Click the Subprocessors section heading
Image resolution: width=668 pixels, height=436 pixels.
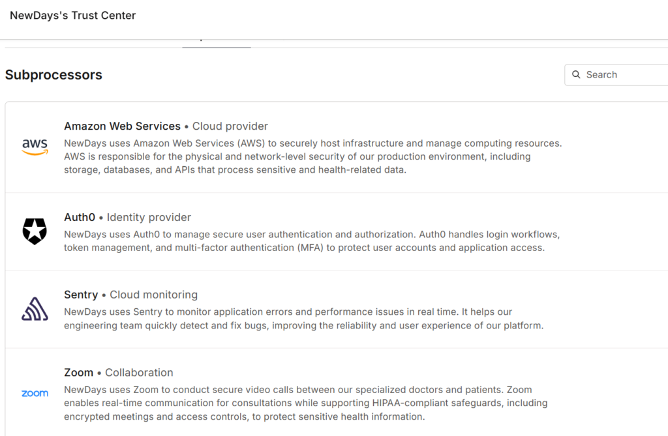pos(53,75)
